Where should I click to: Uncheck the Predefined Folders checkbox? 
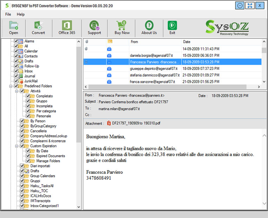pos(16,86)
